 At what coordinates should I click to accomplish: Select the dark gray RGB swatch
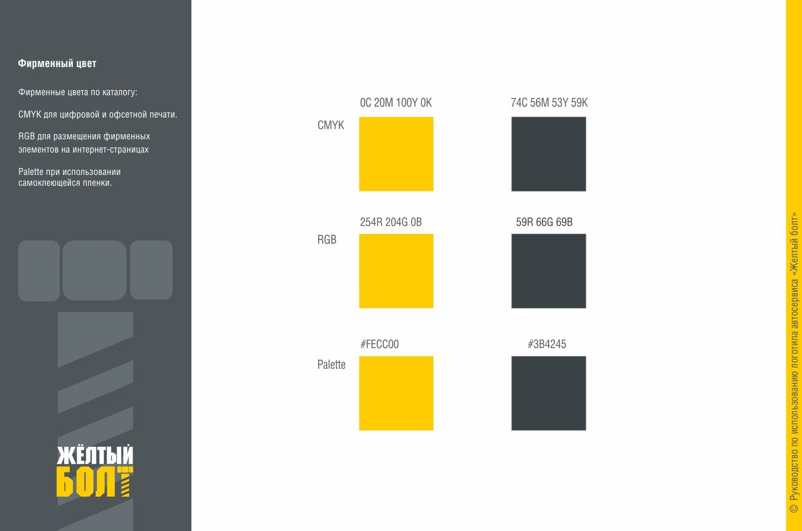point(549,271)
